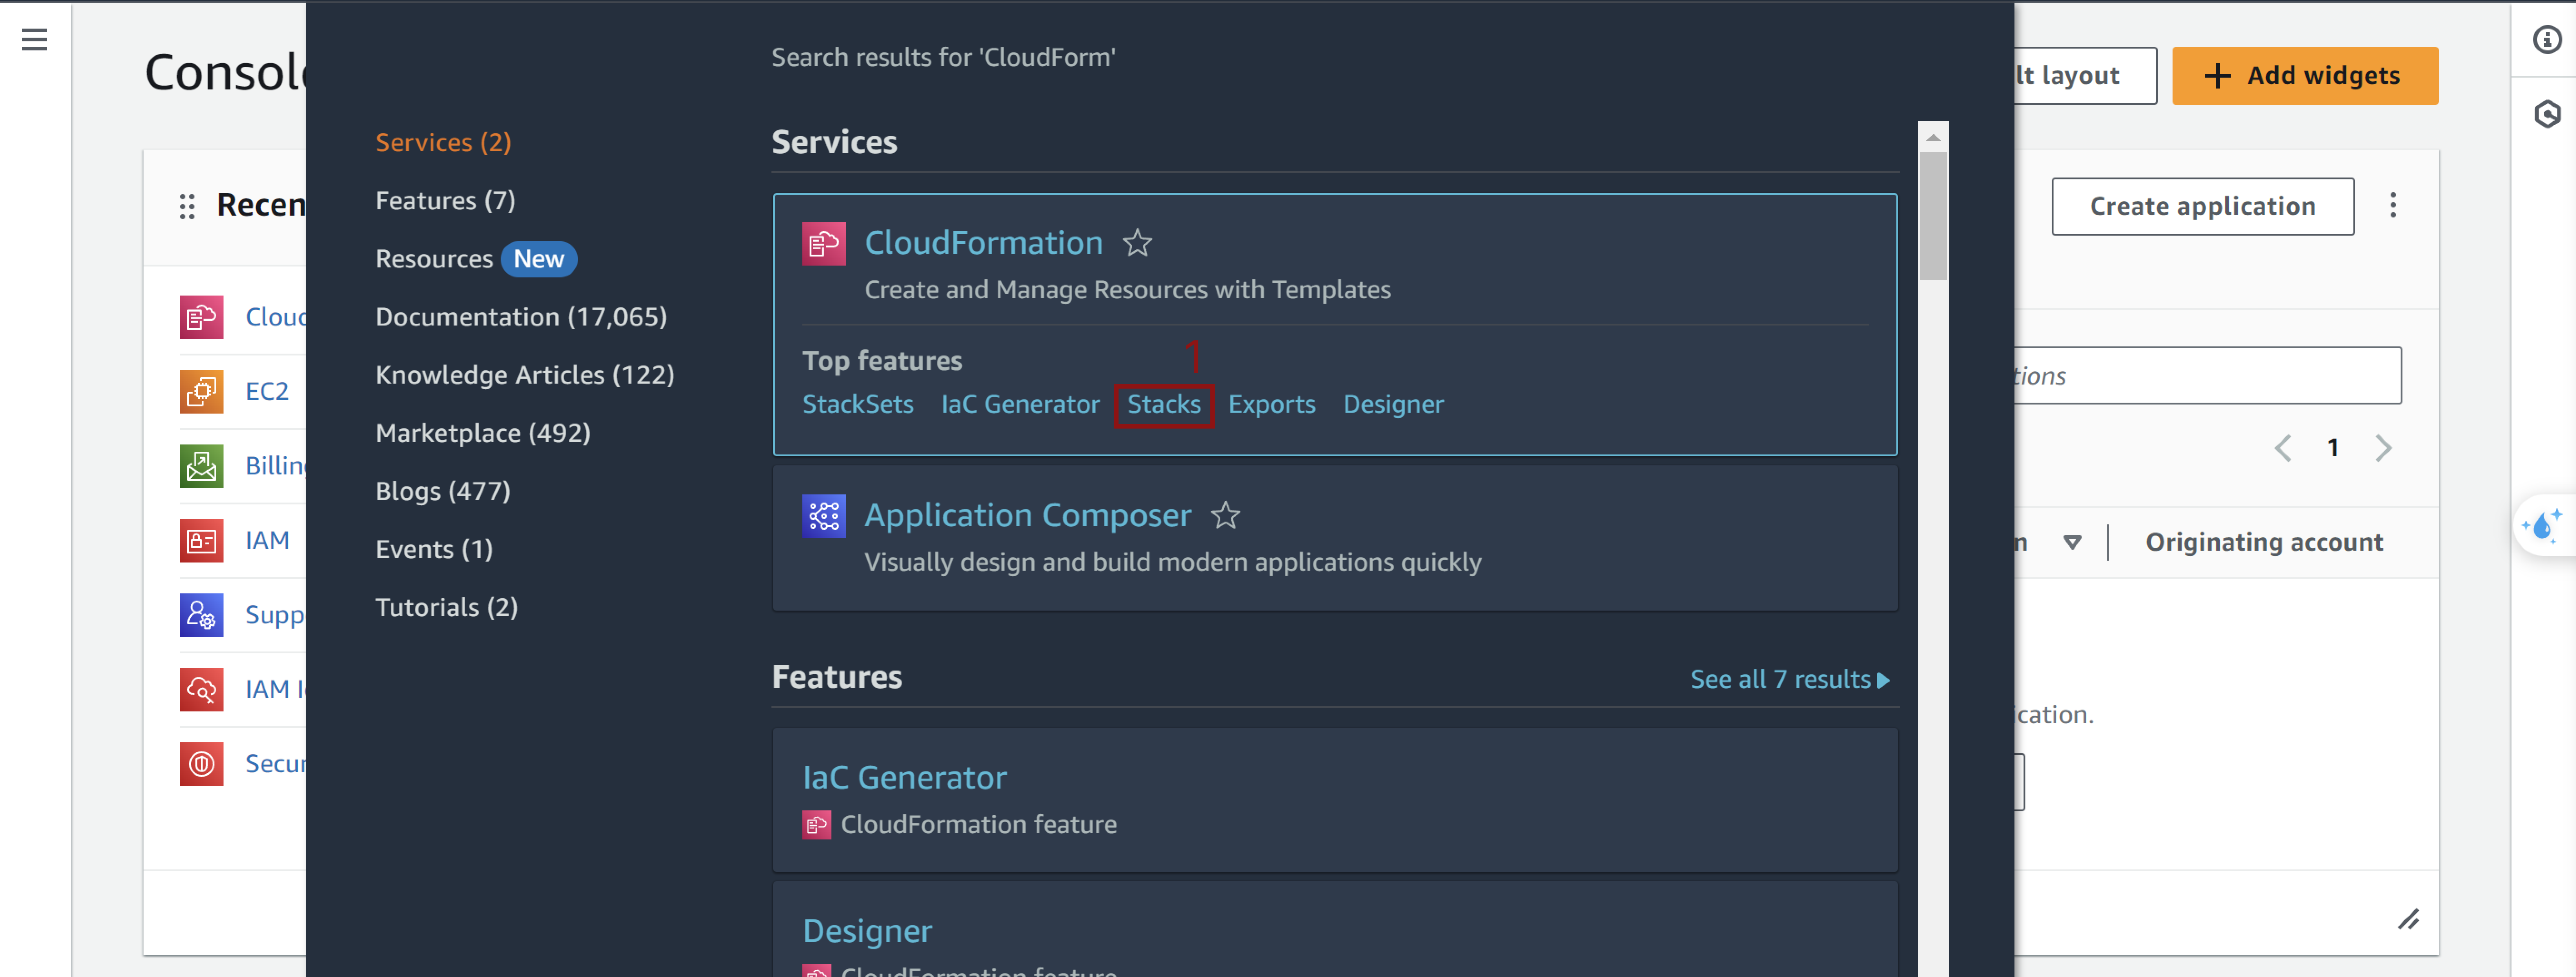Click the Originating account column header

point(2263,543)
